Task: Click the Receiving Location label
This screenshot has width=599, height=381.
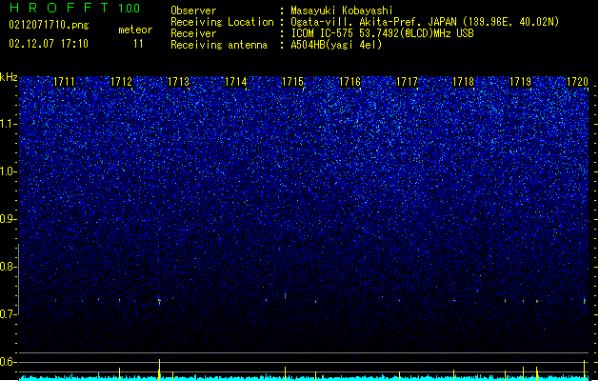Action: [x=222, y=22]
